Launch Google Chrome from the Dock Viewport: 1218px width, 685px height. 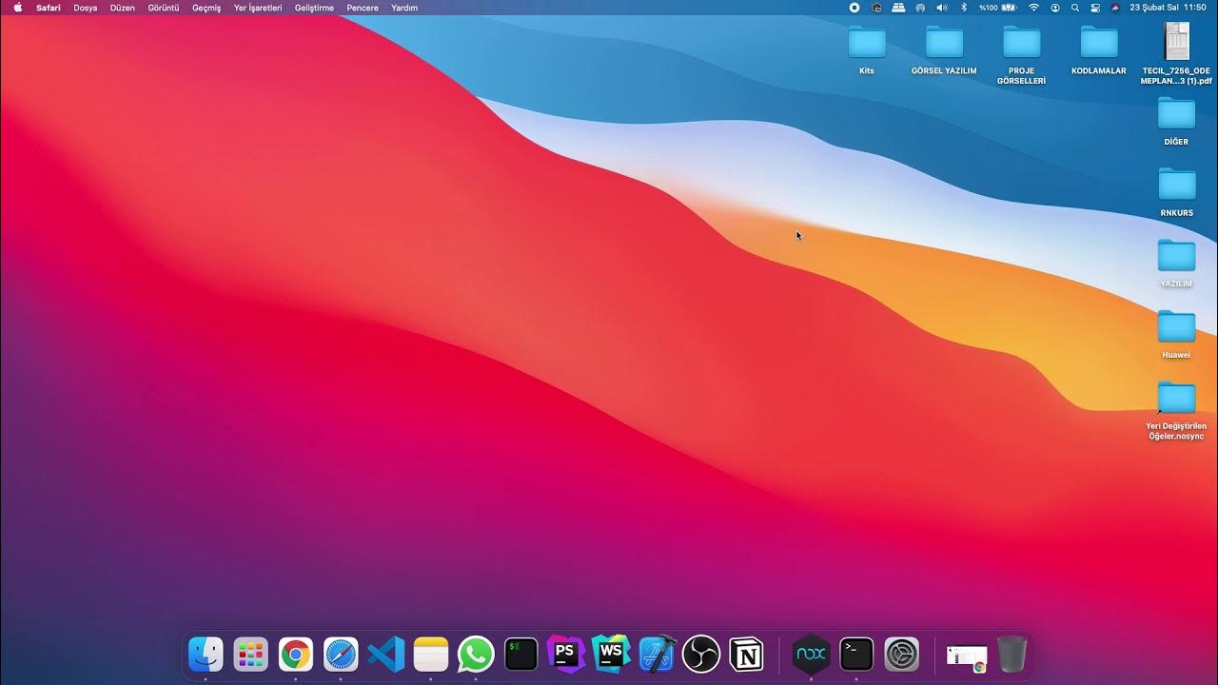click(296, 655)
